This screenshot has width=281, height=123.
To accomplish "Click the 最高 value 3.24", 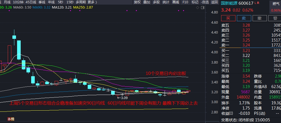I will point(246,81).
